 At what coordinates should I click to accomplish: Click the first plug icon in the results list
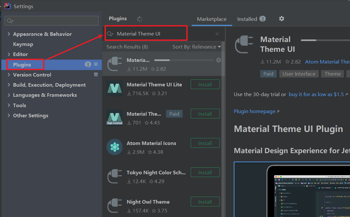[x=115, y=64]
